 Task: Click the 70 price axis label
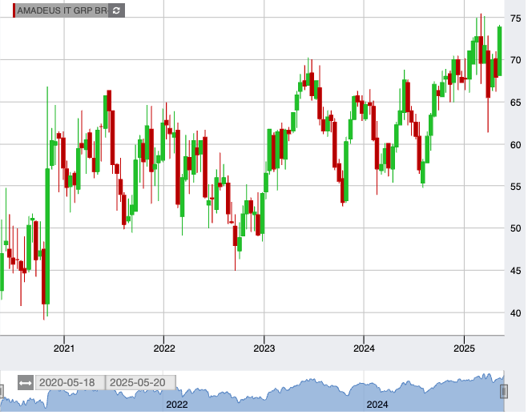click(x=515, y=60)
